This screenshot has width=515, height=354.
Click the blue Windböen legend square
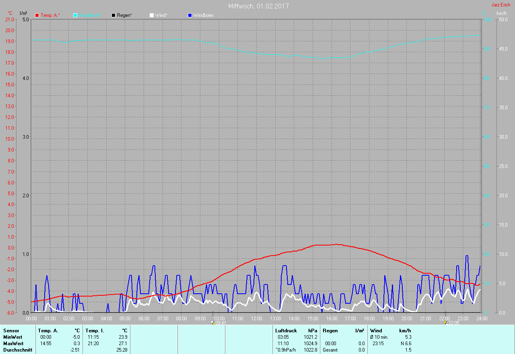[190, 15]
